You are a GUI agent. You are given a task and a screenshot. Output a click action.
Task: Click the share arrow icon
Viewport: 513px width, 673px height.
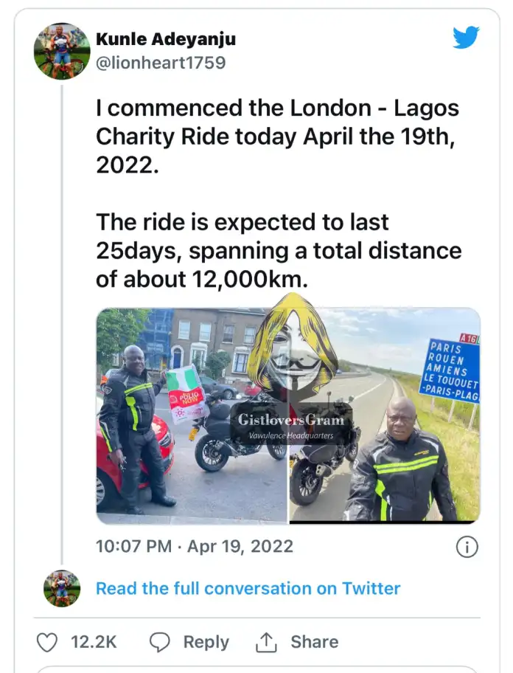265,642
